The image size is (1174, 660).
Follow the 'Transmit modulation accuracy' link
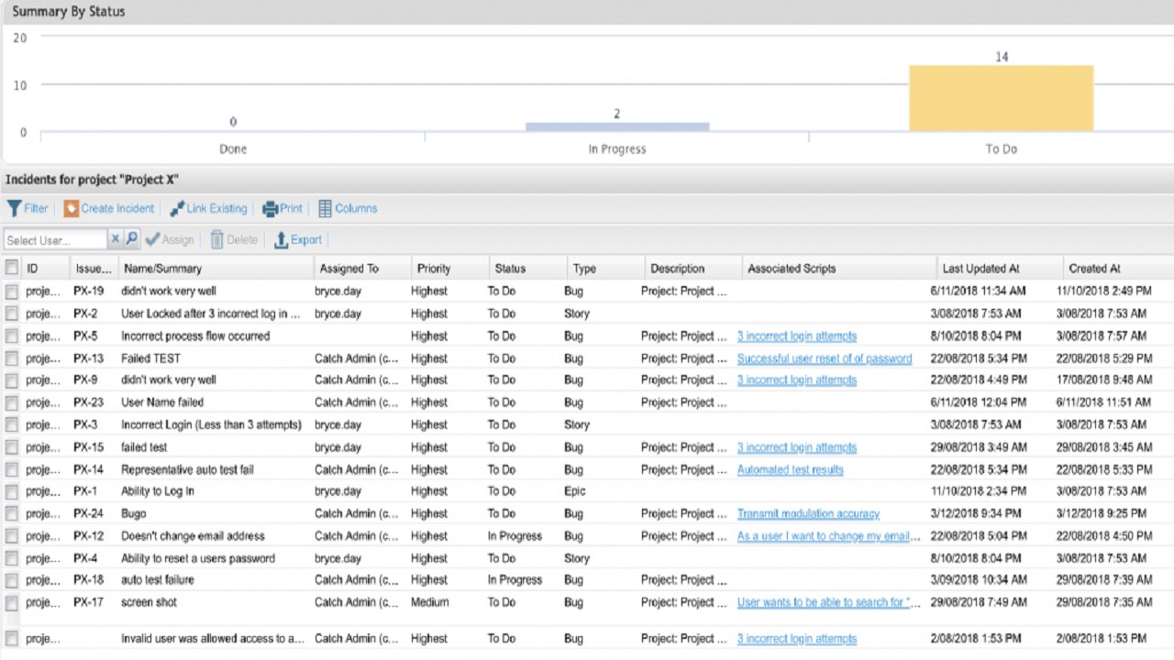click(x=808, y=514)
